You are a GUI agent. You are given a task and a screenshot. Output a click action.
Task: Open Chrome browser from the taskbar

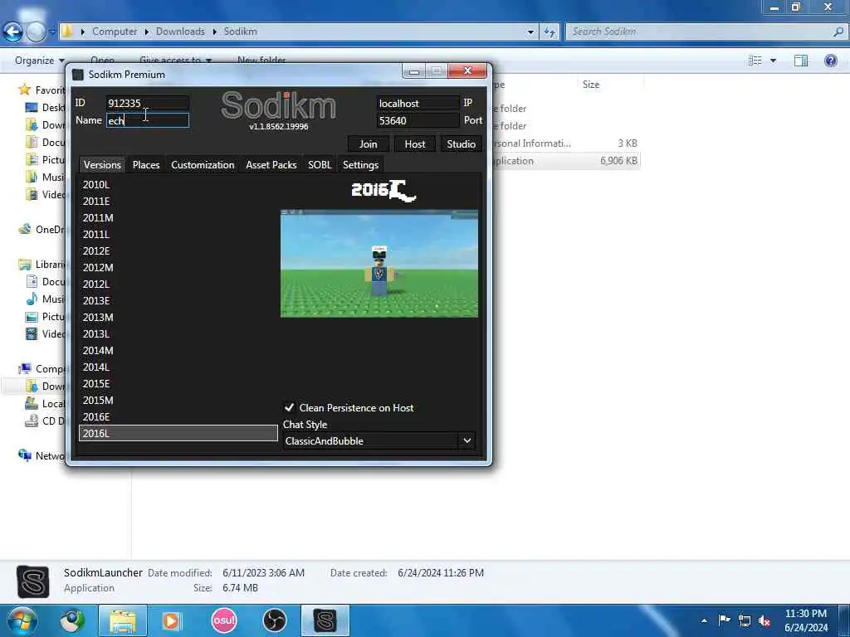point(72,620)
